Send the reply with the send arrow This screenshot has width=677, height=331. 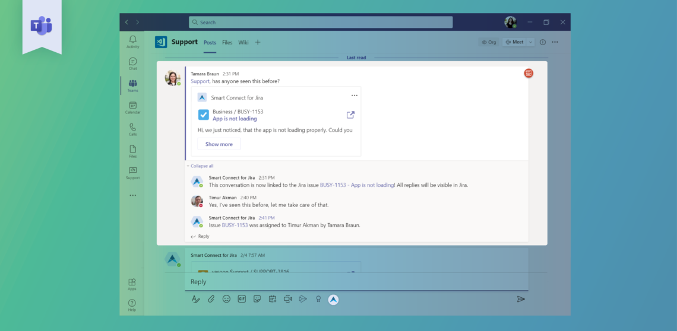pyautogui.click(x=521, y=299)
